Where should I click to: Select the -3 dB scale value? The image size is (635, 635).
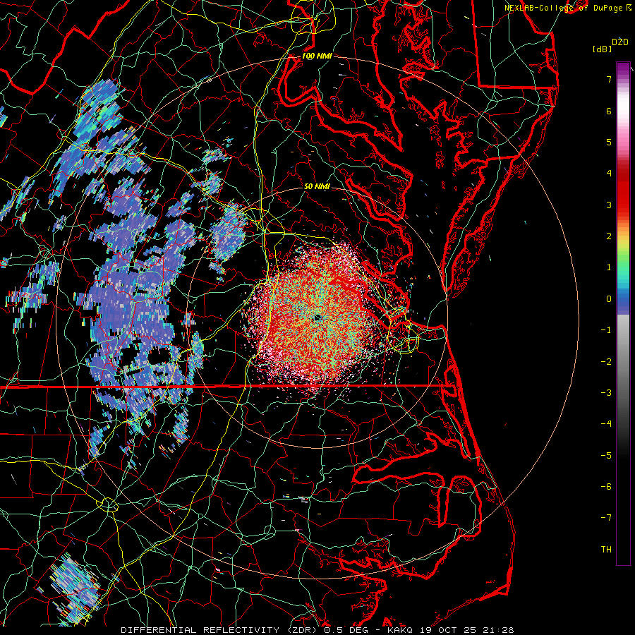point(606,393)
